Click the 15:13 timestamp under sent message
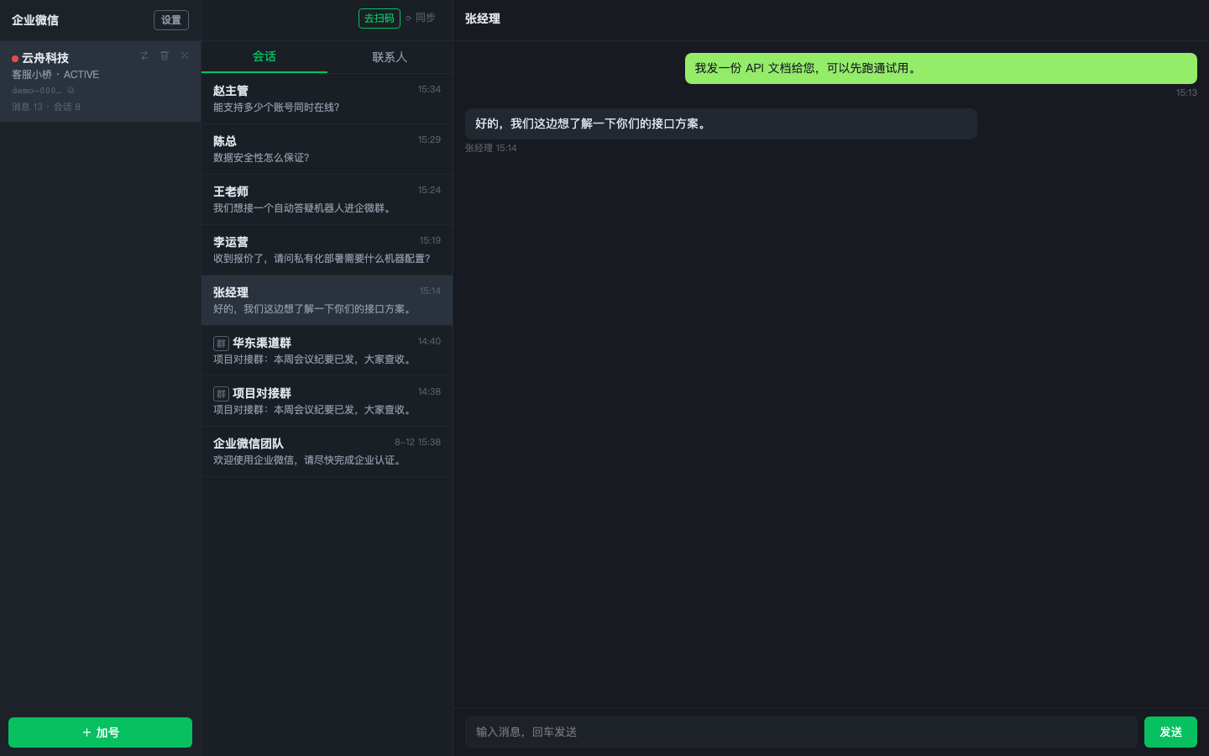 pyautogui.click(x=1186, y=92)
